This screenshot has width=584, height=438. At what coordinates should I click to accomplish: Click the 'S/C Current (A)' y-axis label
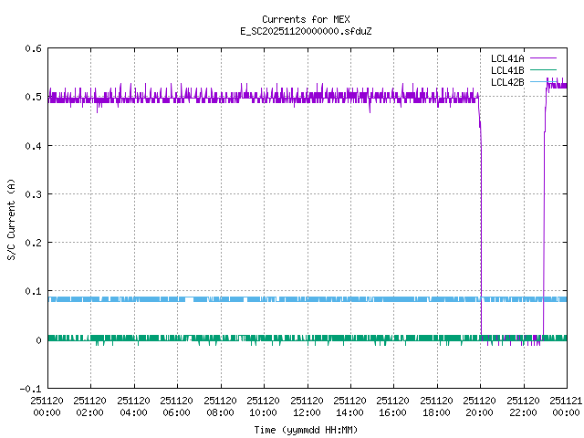pos(11,219)
